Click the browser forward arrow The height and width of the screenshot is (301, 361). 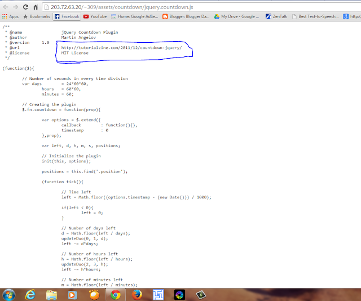click(15, 7)
